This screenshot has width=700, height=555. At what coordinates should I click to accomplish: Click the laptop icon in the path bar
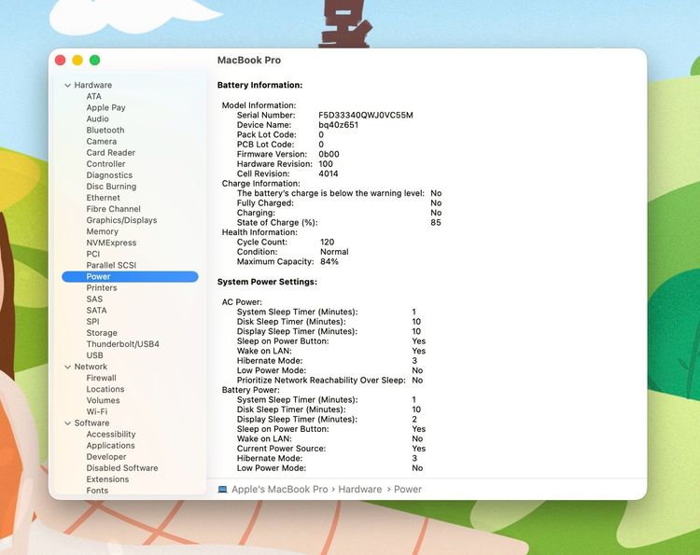tap(222, 490)
